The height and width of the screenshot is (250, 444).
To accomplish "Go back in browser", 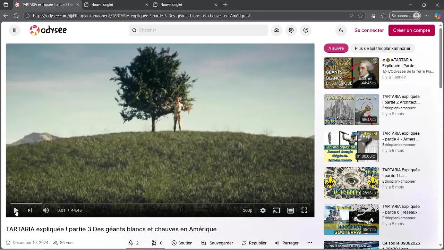I will 6,16.
